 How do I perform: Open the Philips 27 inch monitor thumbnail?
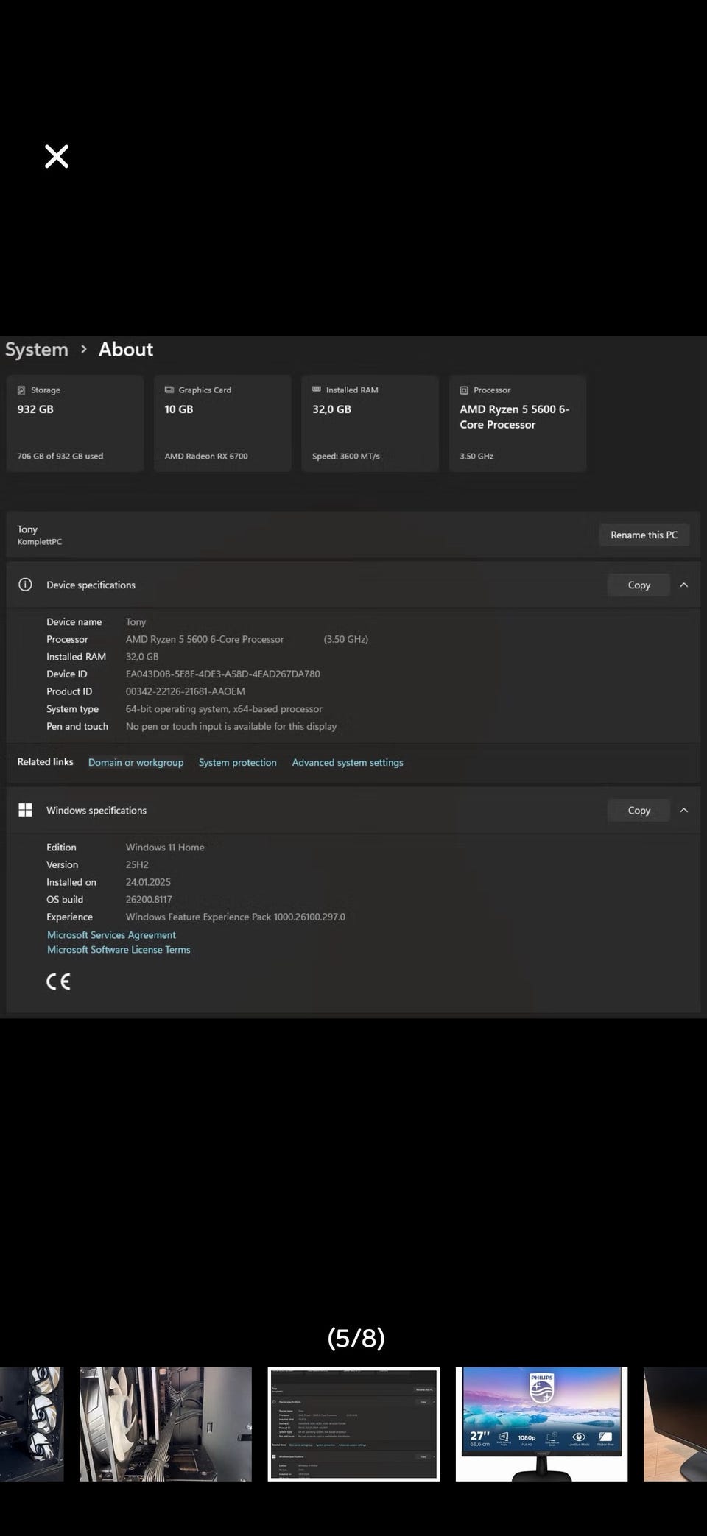(x=541, y=1424)
